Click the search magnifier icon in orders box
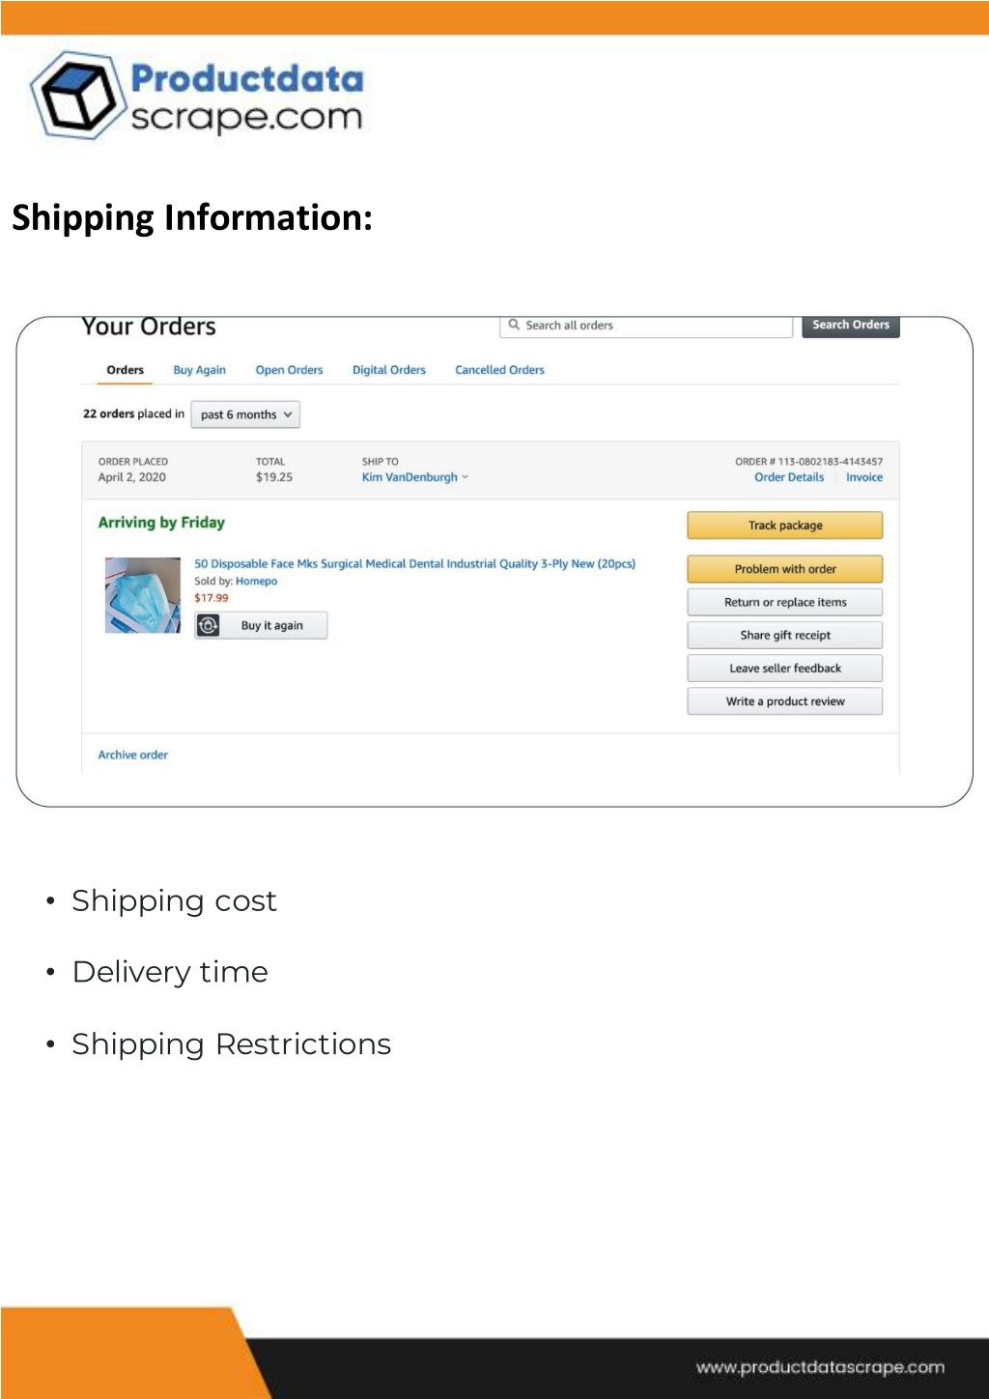The image size is (989, 1399). coord(514,326)
